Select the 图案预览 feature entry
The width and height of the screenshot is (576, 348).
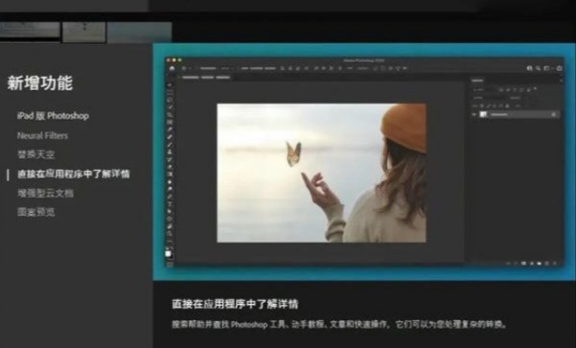coord(36,212)
